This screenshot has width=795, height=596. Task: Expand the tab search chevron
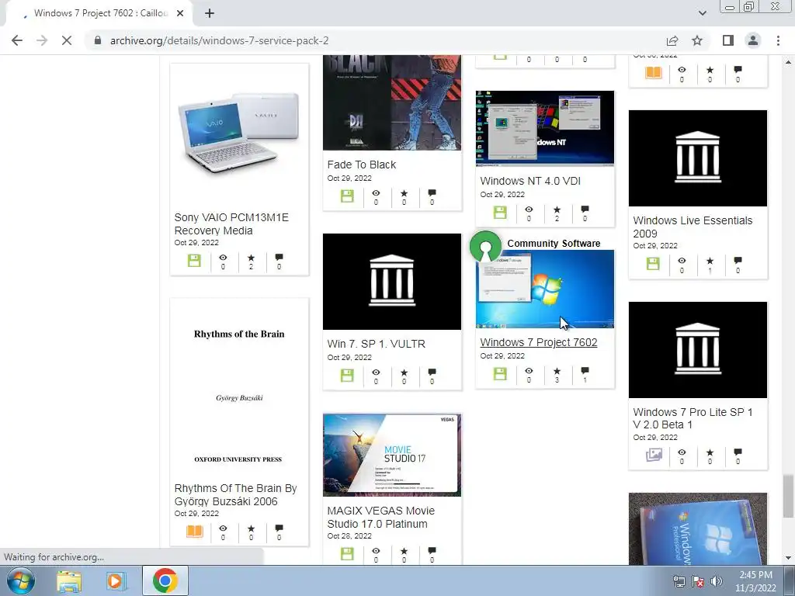click(702, 13)
